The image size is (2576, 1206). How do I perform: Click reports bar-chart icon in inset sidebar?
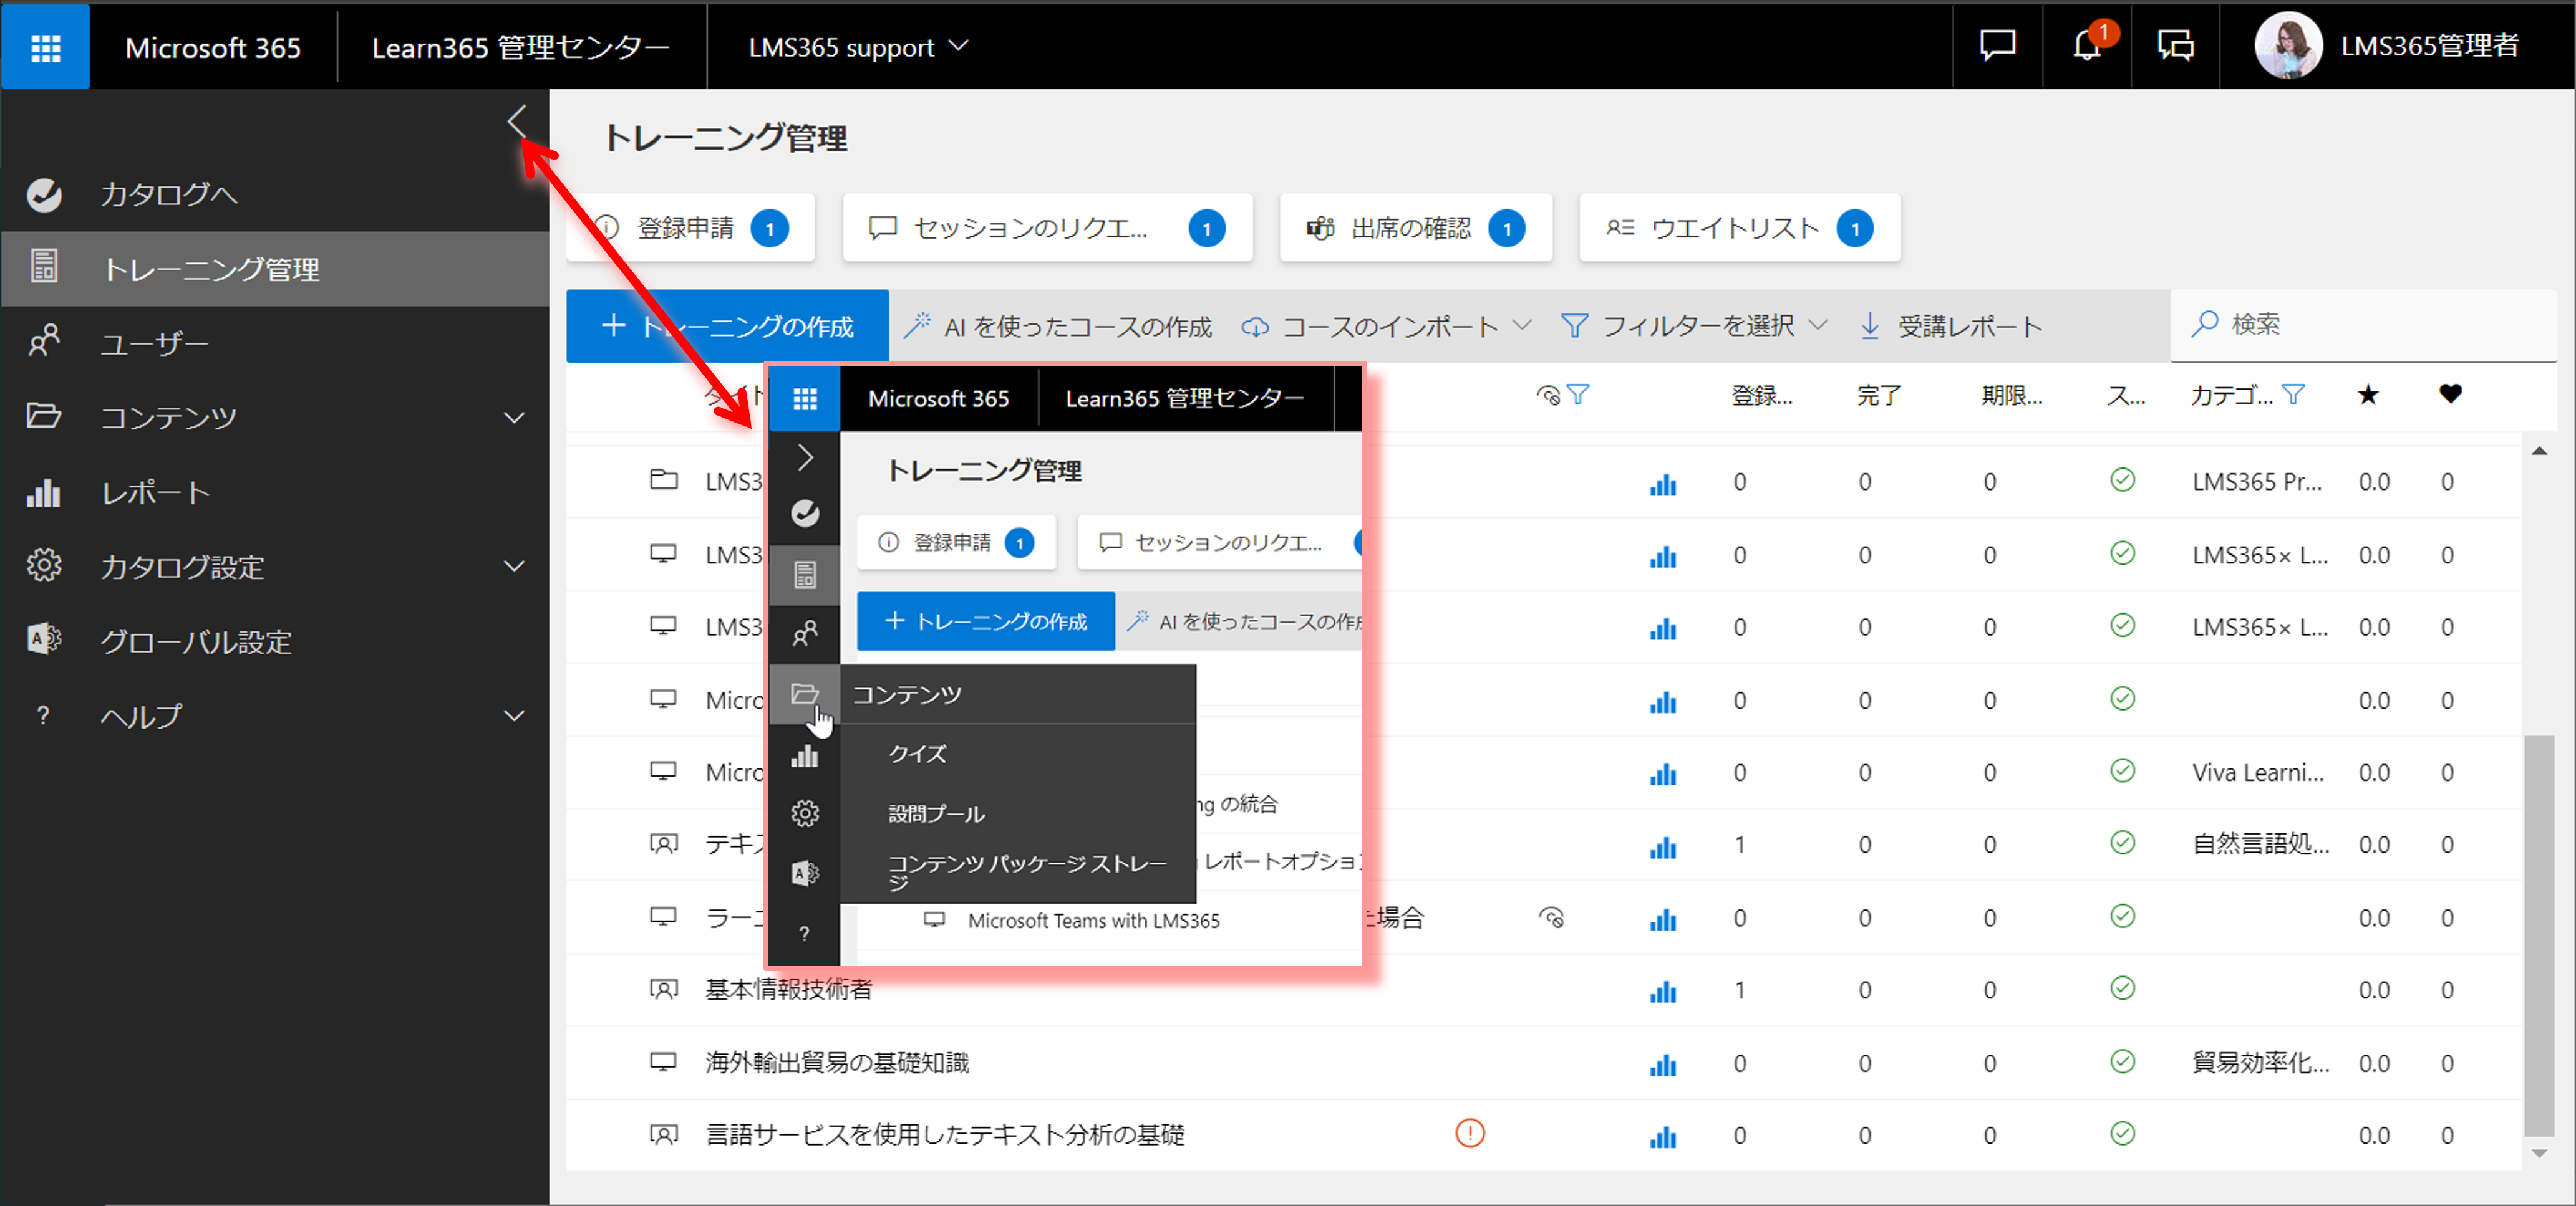point(805,755)
